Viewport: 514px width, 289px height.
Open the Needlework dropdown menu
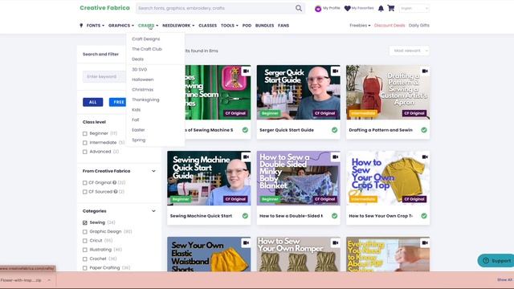pyautogui.click(x=178, y=26)
